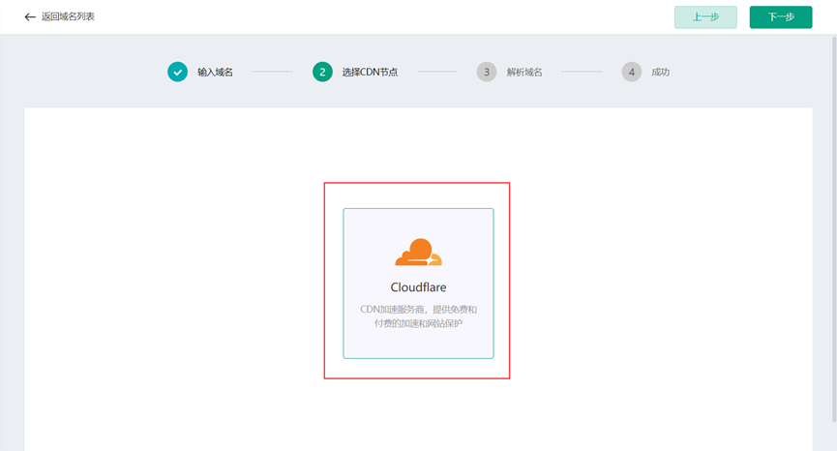
Task: Click the Cloudflare title text
Action: 418,287
